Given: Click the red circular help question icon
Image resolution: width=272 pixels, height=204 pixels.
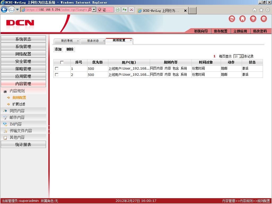Looking at the screenshot, I should pos(253,19).
